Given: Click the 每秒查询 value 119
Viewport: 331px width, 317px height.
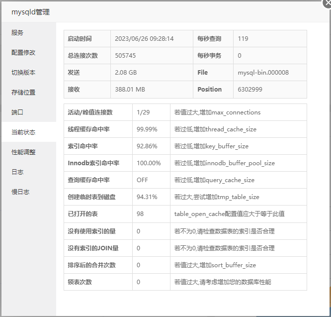Looking at the screenshot, I should [243, 39].
